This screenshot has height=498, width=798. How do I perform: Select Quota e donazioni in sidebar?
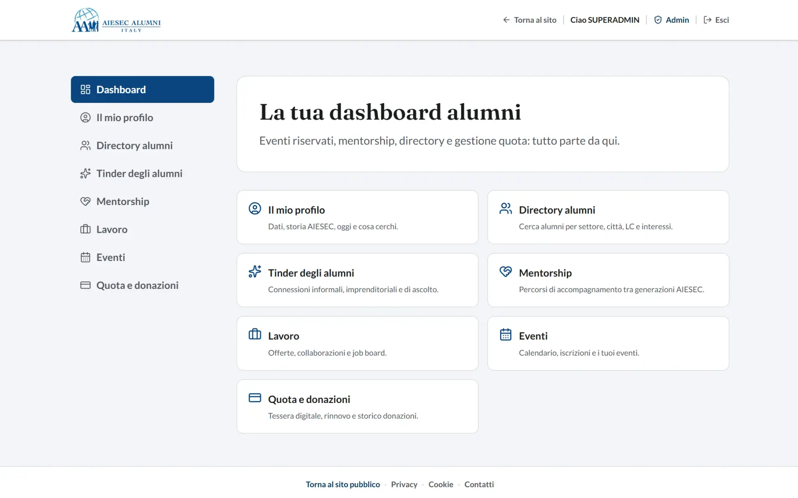tap(143, 285)
